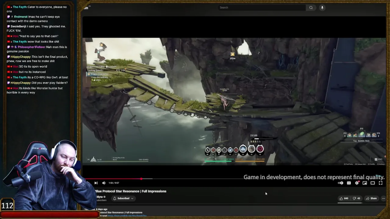The height and width of the screenshot is (219, 390).
Task: Click the 6 days ago upload date
Action: click(101, 209)
